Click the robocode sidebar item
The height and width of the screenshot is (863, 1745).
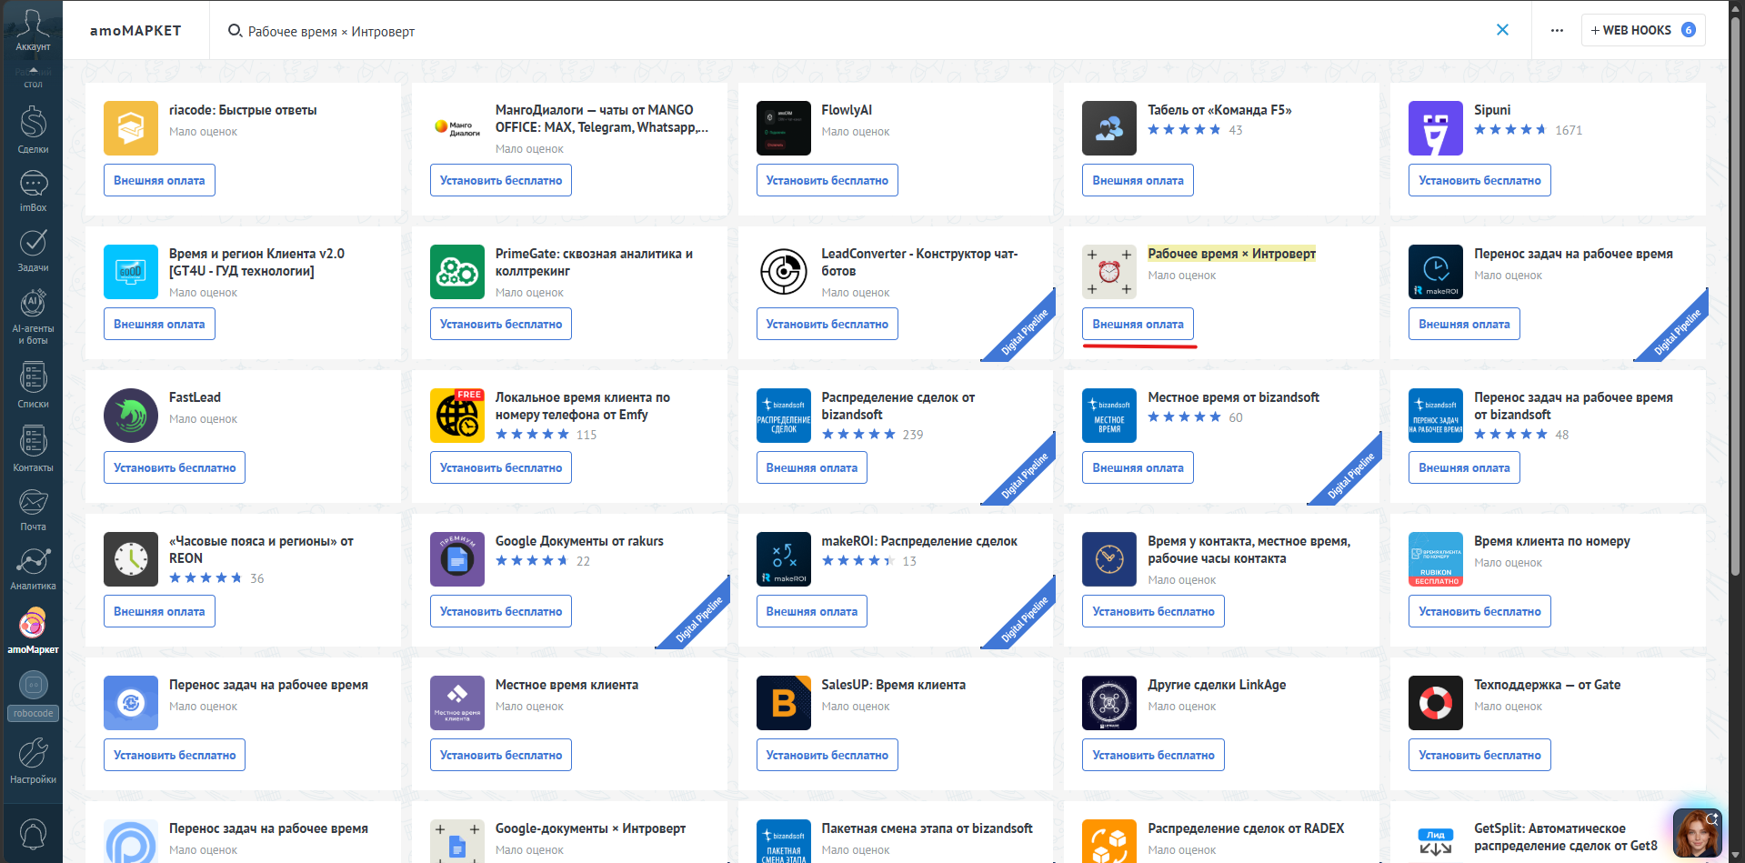coord(33,696)
